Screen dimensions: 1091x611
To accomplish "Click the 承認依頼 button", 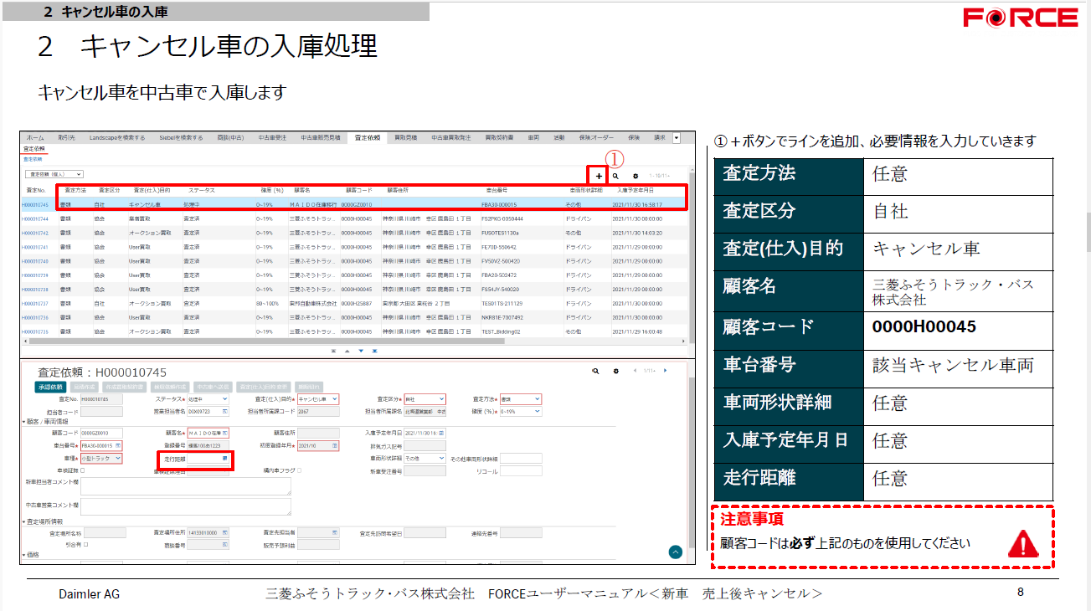I will [x=51, y=388].
